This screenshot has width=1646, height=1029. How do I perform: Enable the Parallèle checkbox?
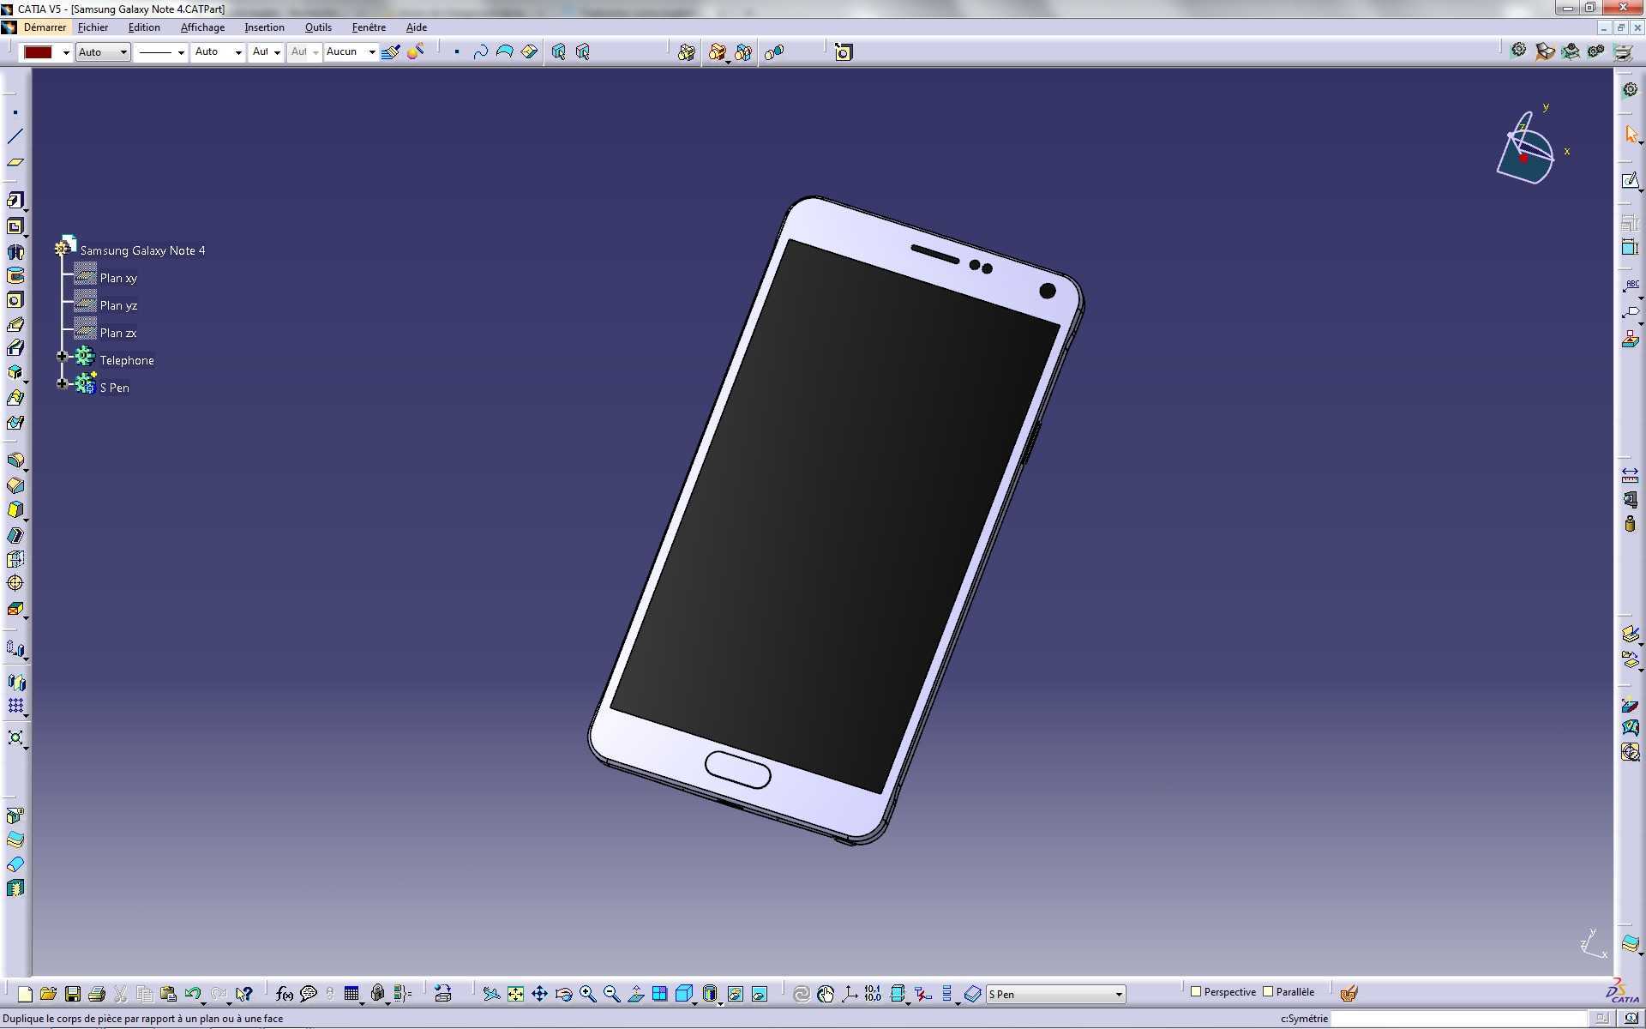tap(1268, 991)
